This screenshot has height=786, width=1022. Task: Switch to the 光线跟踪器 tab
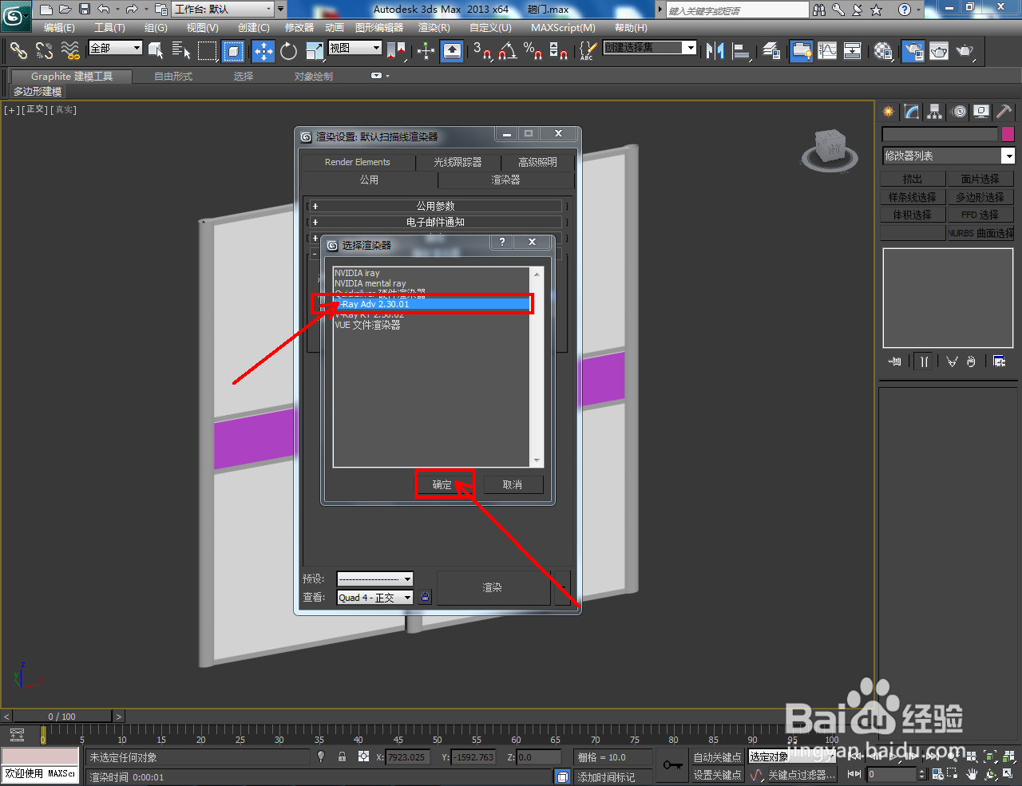[458, 162]
